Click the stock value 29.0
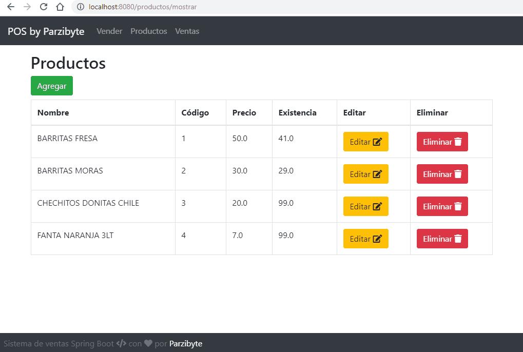 (286, 171)
